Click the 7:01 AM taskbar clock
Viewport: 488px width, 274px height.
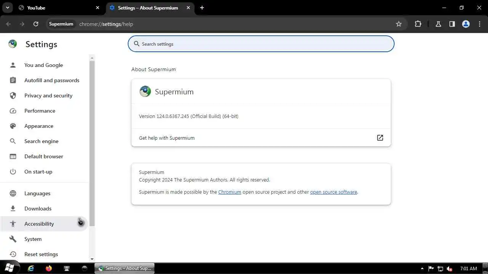469,268
